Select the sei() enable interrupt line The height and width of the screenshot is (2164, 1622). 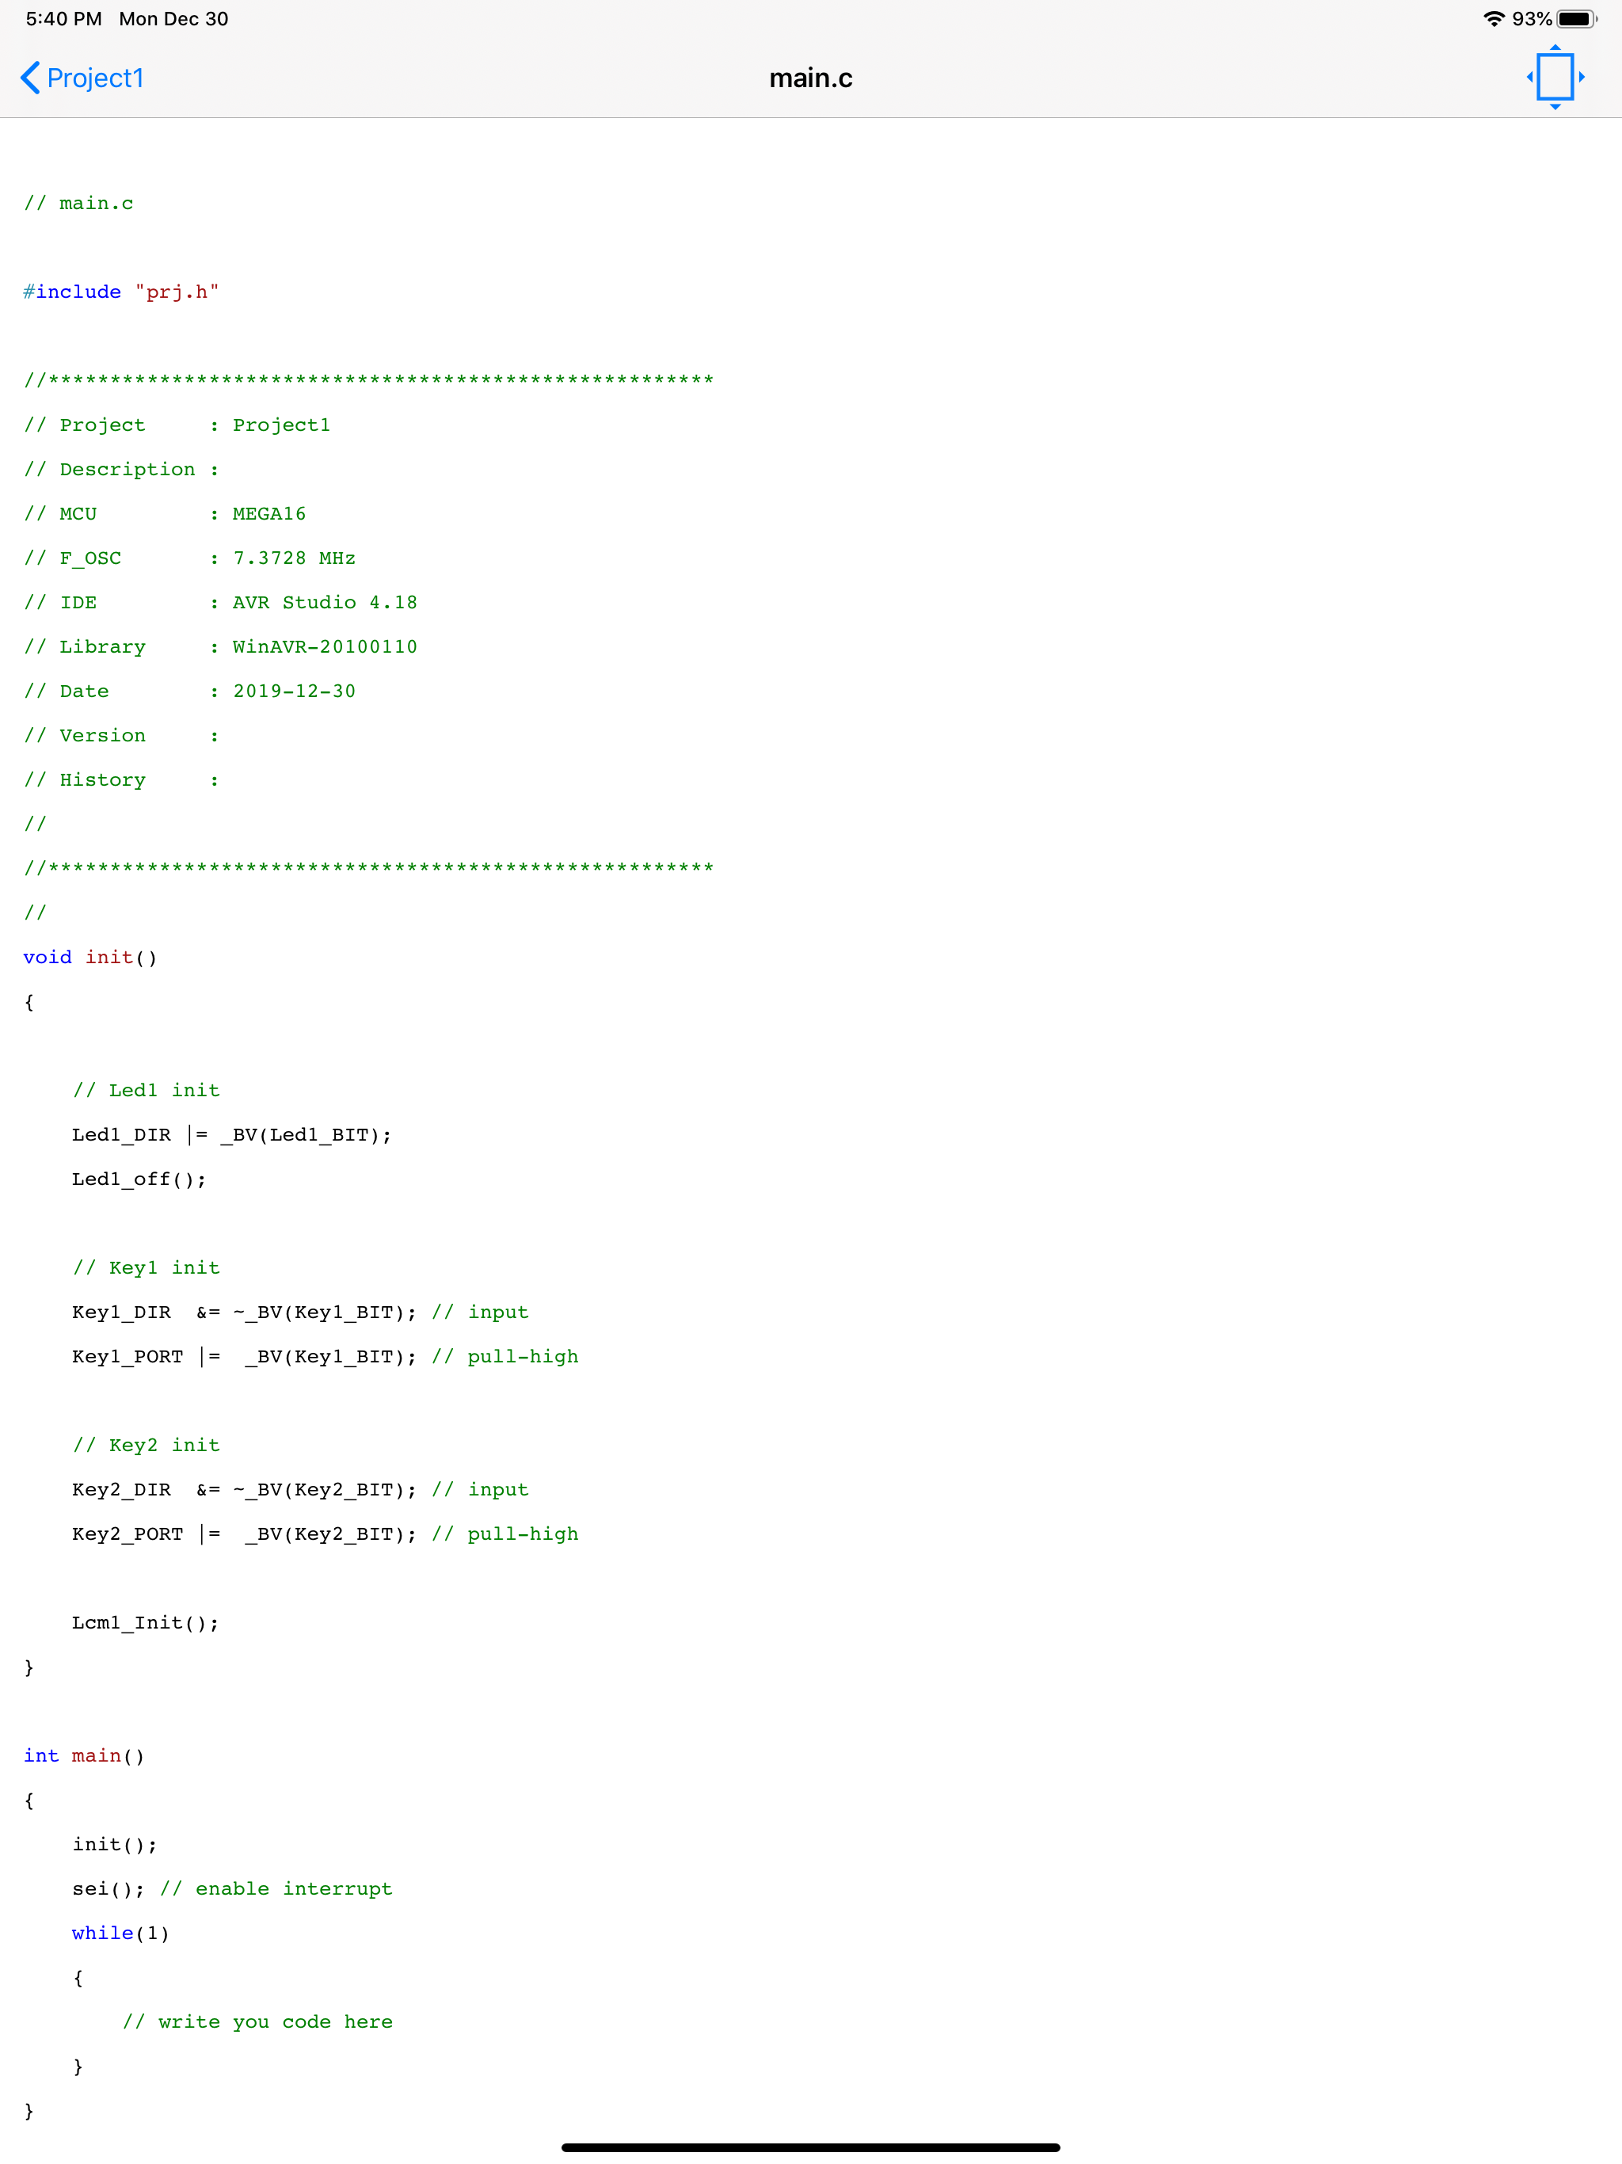(233, 1888)
